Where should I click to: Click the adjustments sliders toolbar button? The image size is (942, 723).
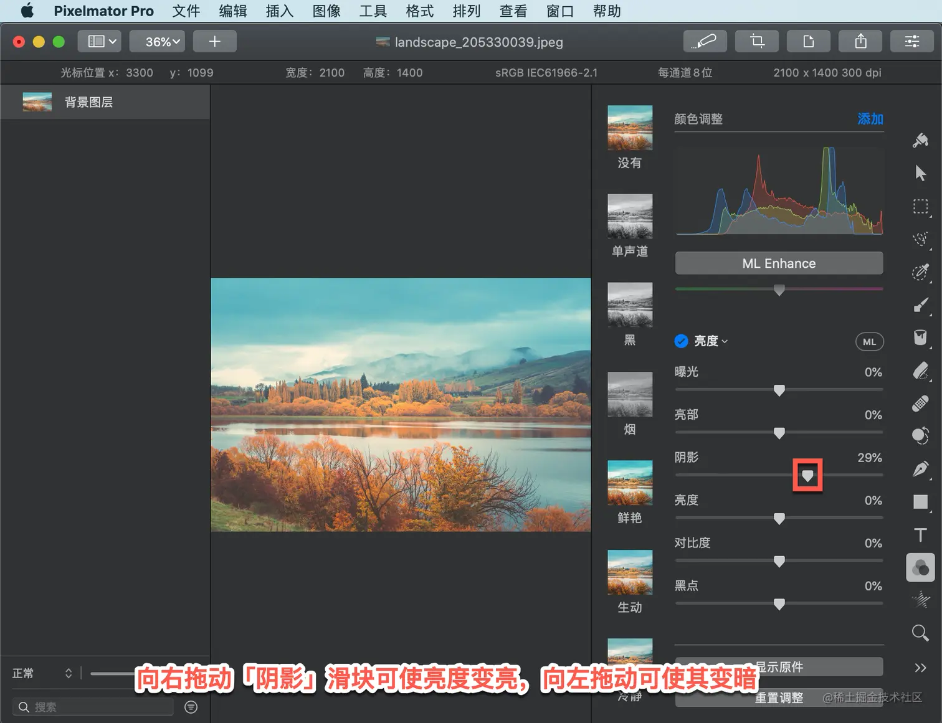click(x=912, y=41)
